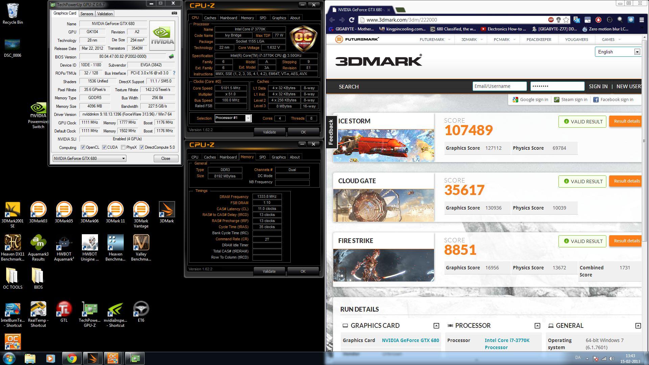649x365 pixels.
Task: Launch 3DMark2001 SE desktop shortcut
Action: tap(13, 215)
